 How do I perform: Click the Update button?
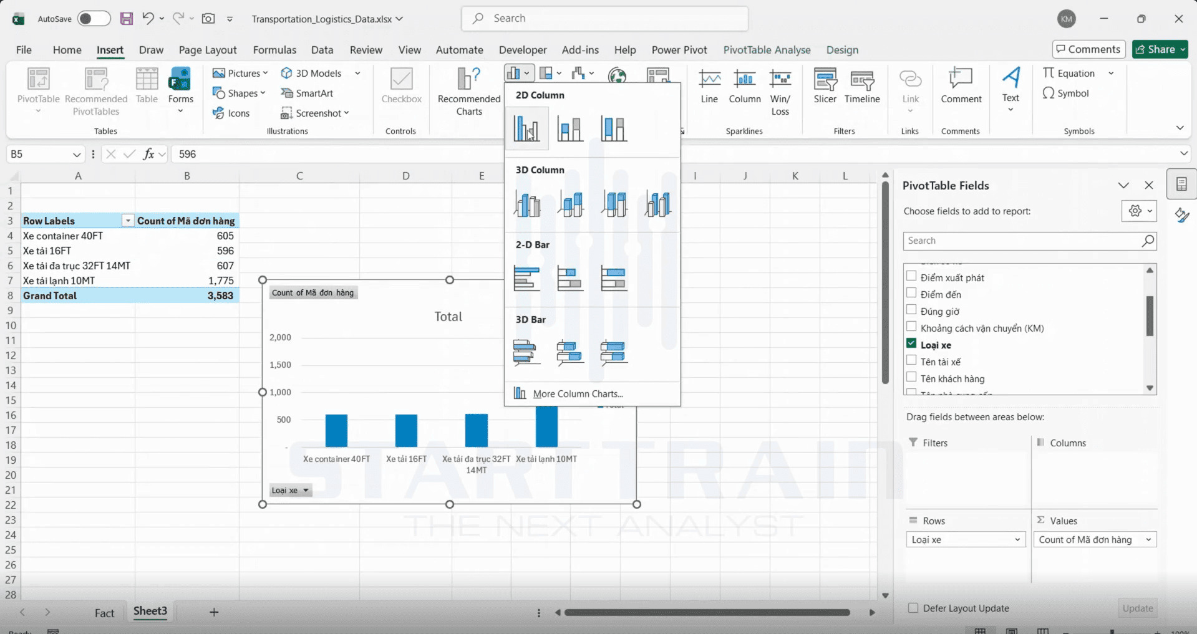click(x=1138, y=608)
